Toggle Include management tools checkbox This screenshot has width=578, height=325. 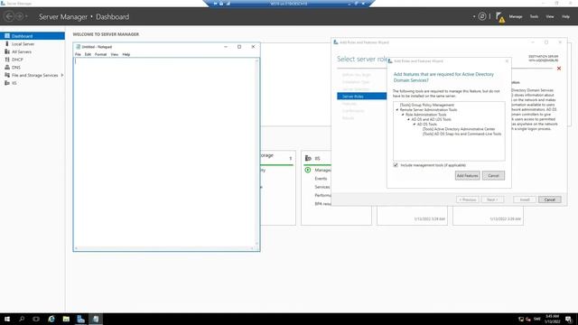click(x=396, y=165)
